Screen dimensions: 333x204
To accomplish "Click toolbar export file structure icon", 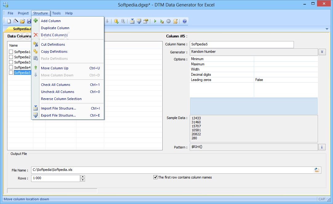I will (139, 21).
